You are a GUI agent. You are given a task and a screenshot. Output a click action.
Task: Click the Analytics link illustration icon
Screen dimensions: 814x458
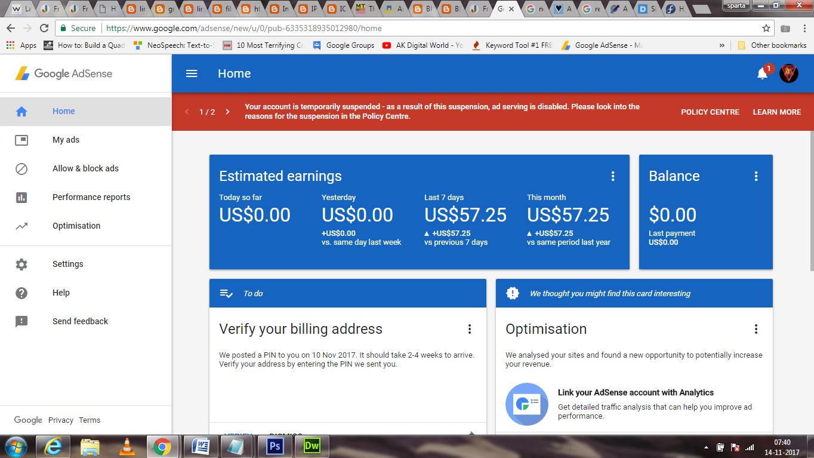tap(527, 404)
